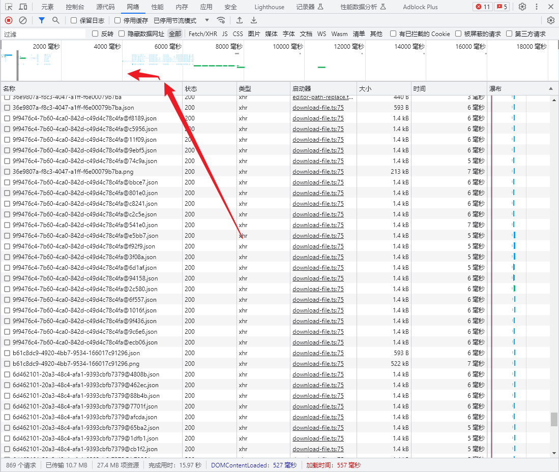This screenshot has width=559, height=472.
Task: Click the 过滤 filter input field
Action: 44,34
